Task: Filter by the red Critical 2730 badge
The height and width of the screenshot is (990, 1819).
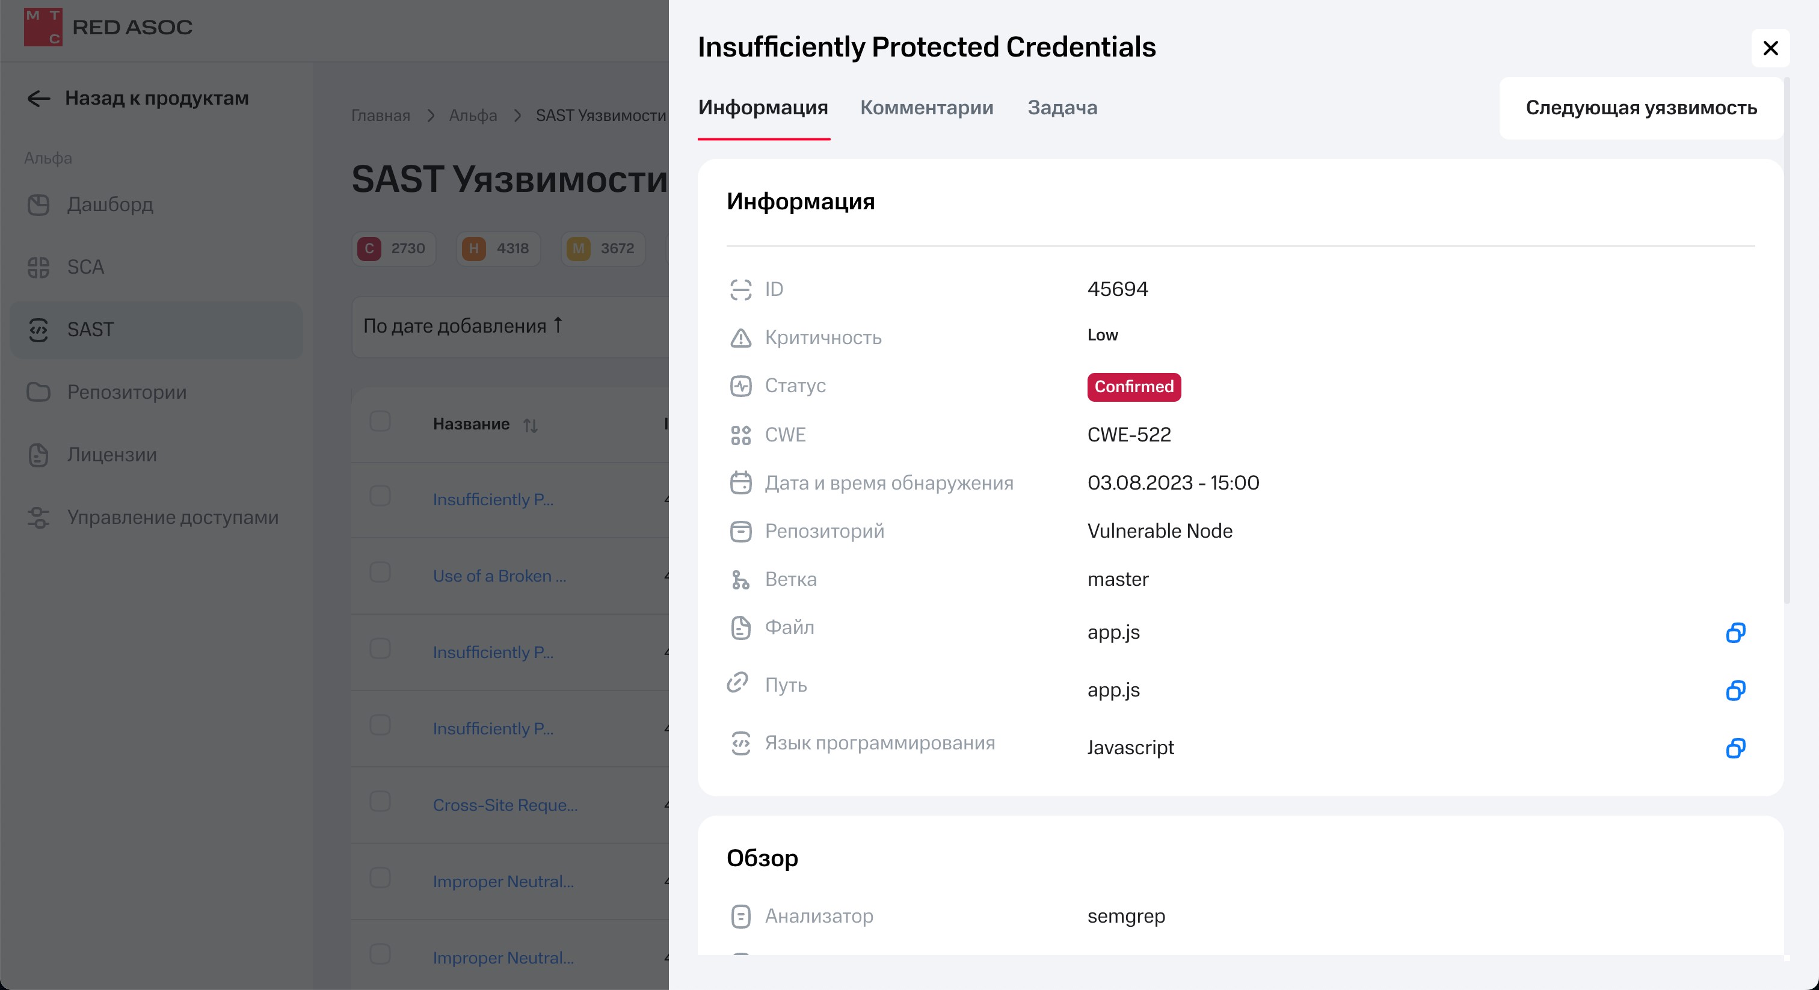Action: click(393, 248)
